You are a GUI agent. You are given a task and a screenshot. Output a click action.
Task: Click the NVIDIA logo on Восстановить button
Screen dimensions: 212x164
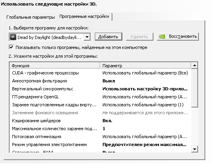[162, 37]
